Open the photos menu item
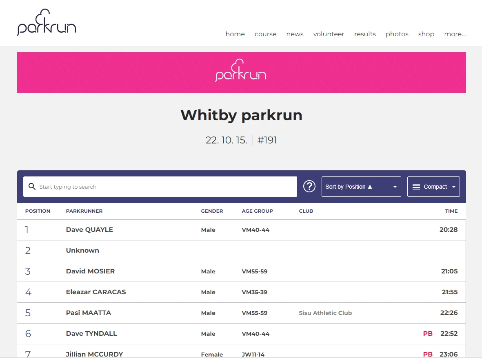Image resolution: width=482 pixels, height=359 pixels. [x=397, y=34]
